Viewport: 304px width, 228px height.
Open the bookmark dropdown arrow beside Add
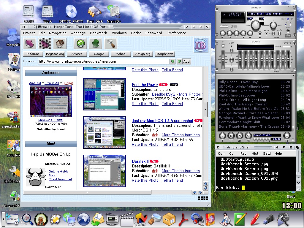[x=179, y=61]
